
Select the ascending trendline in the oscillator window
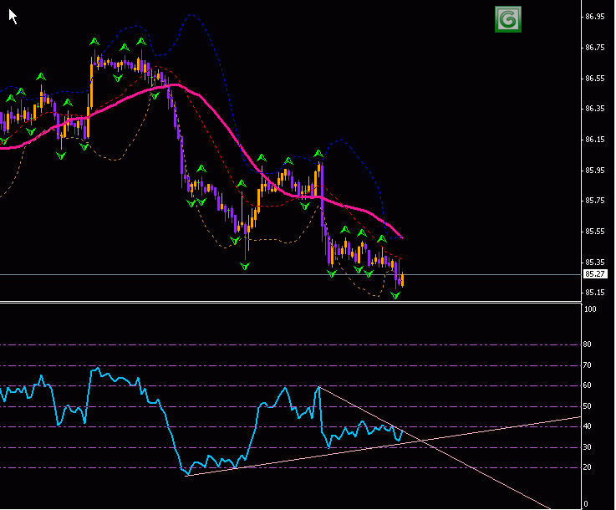coord(501,426)
